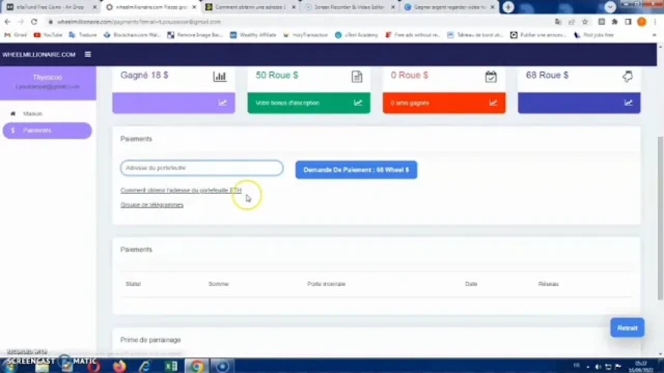664x373 pixels.
Task: Open the Remove Image Background bookmark
Action: tap(195, 35)
